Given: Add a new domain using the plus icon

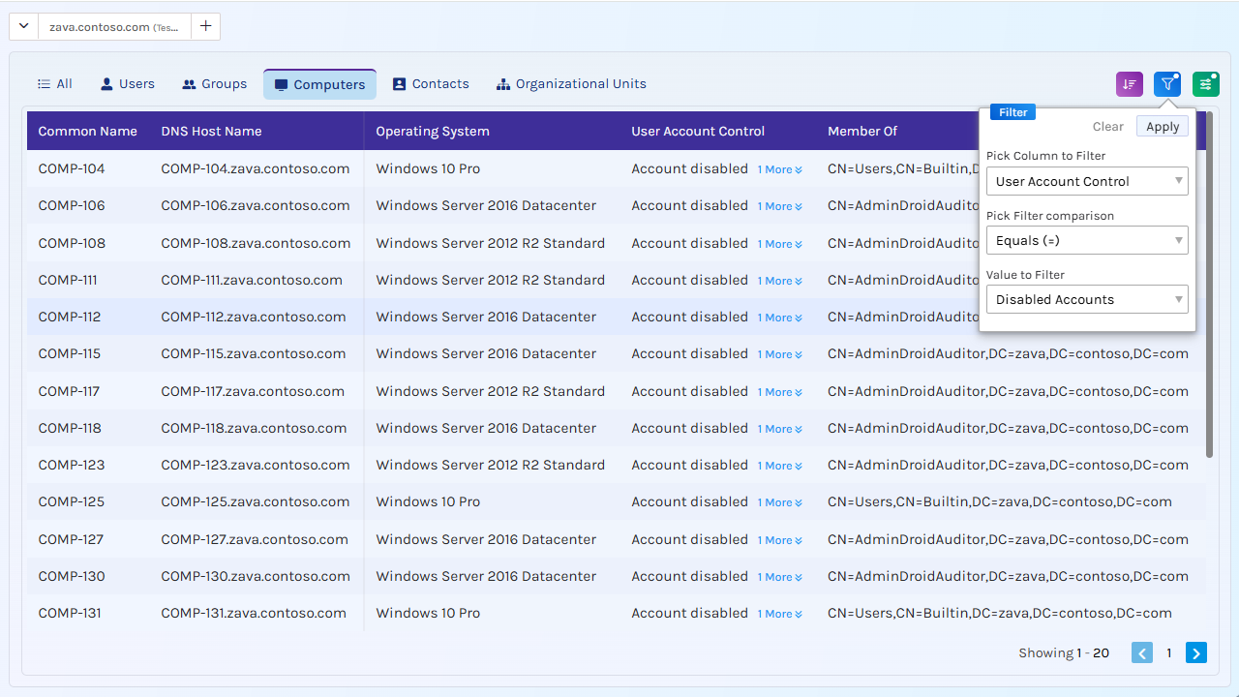Looking at the screenshot, I should (x=204, y=26).
